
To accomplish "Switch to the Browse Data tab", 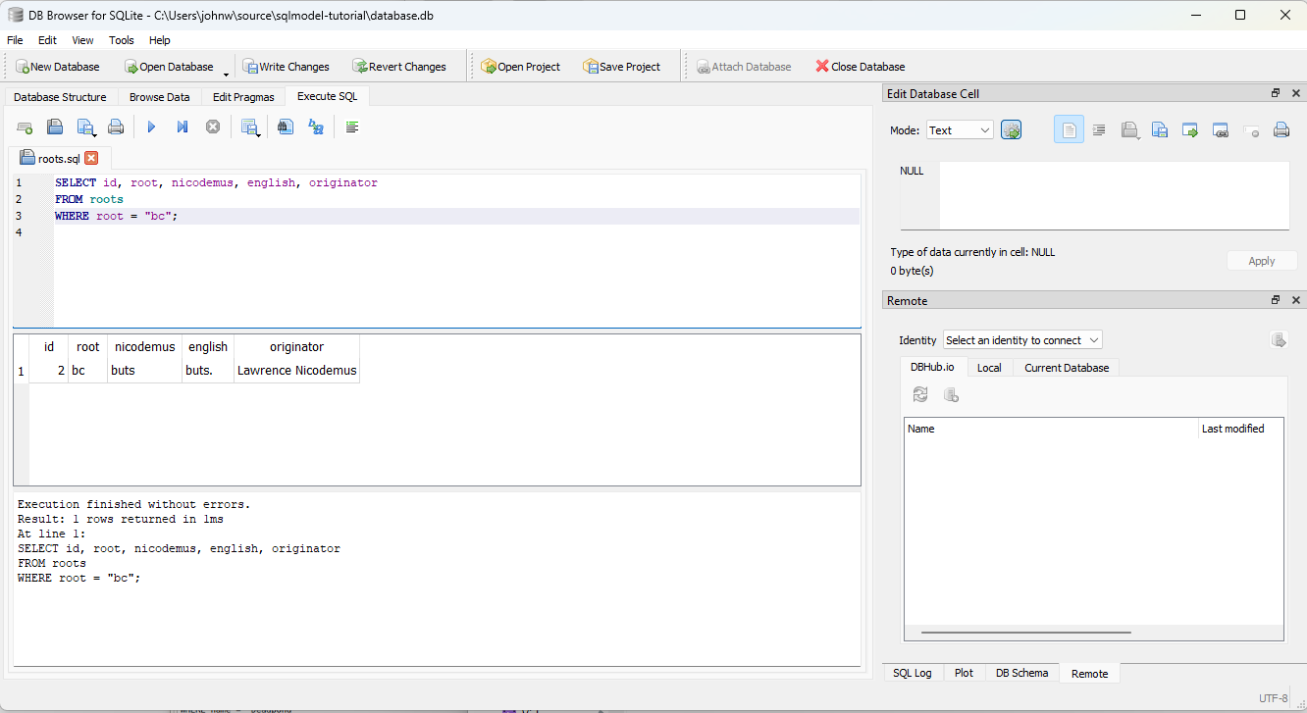I will (159, 96).
